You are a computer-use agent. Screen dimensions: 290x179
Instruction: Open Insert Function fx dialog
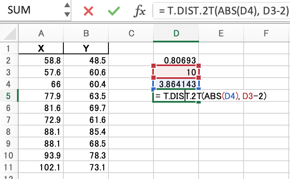[139, 11]
